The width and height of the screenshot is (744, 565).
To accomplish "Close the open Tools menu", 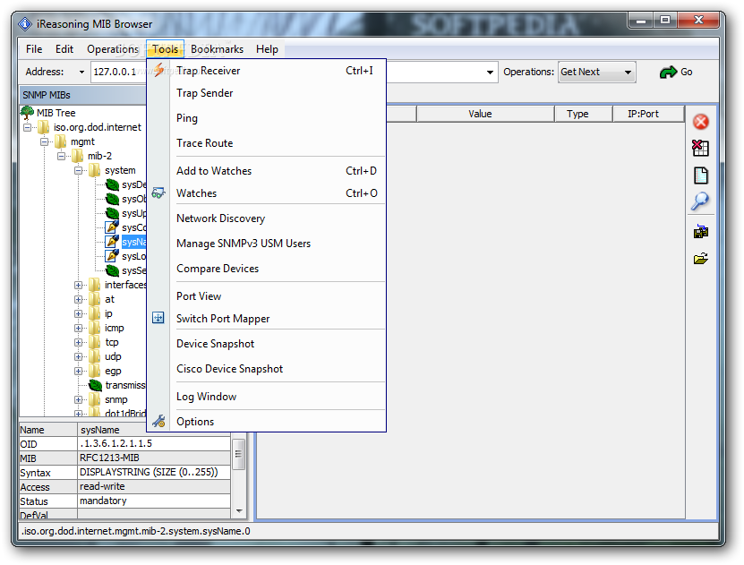I will tap(165, 49).
